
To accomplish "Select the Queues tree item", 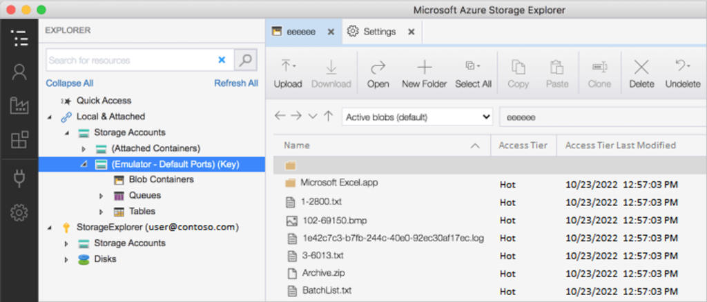I will click(x=145, y=195).
